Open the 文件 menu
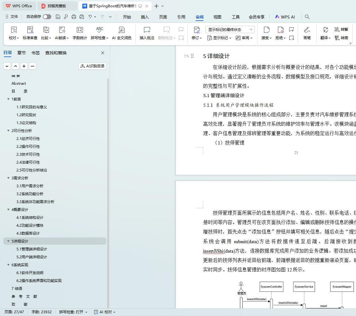 [x=12, y=17]
